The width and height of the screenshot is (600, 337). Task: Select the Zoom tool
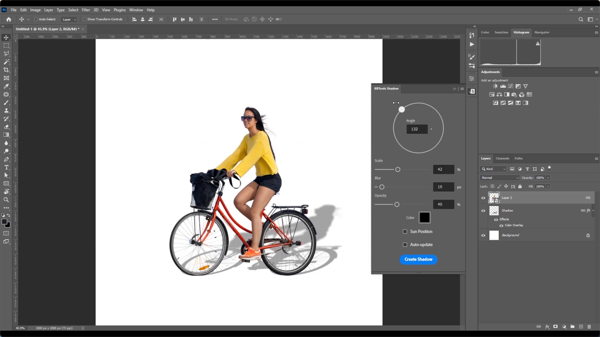click(x=6, y=200)
